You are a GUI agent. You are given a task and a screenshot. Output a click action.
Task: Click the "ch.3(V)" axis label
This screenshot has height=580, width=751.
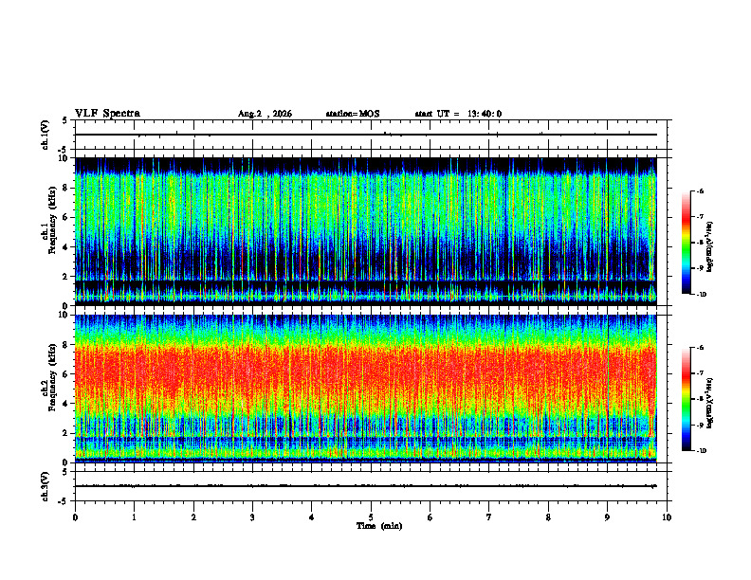click(46, 486)
